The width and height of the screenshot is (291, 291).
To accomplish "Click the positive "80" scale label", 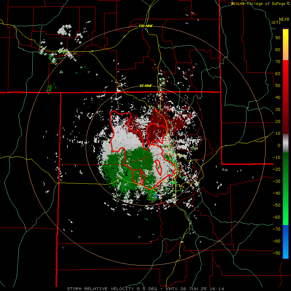I will (x=278, y=50).
